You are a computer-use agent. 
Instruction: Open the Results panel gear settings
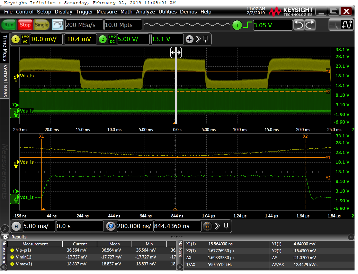[x=5, y=237]
